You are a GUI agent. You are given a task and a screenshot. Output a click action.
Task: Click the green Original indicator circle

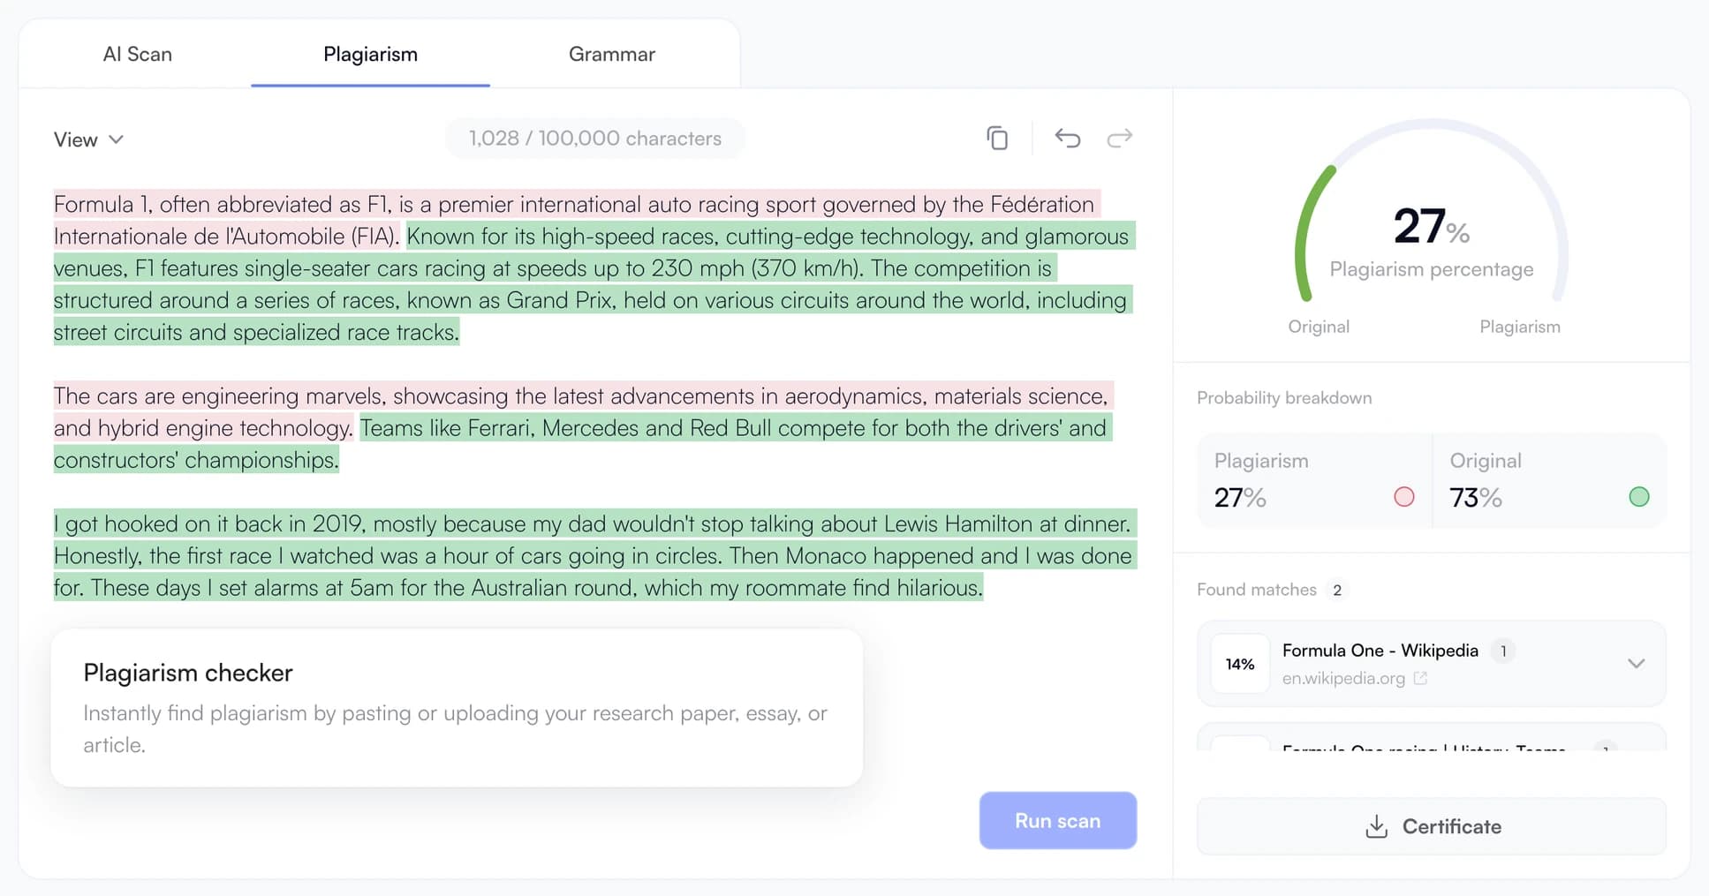[x=1638, y=497]
